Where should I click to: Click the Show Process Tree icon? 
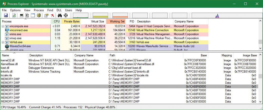[x=27, y=15]
